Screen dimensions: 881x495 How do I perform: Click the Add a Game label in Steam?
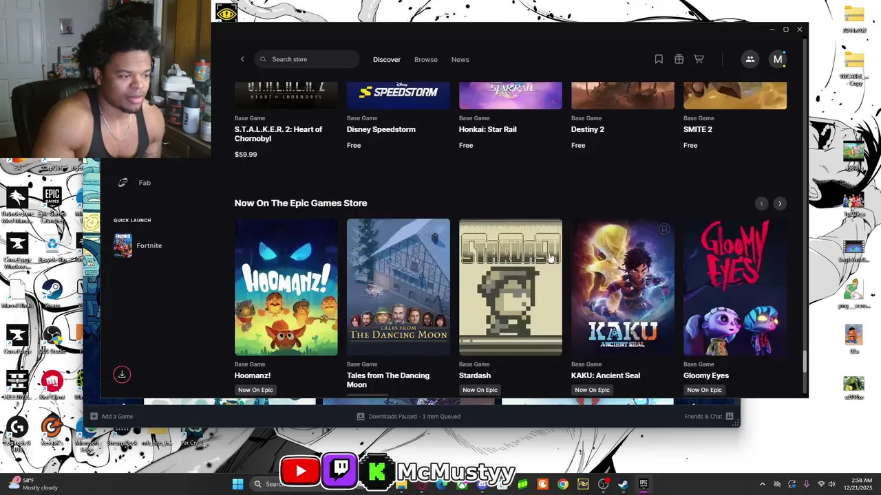click(x=117, y=416)
